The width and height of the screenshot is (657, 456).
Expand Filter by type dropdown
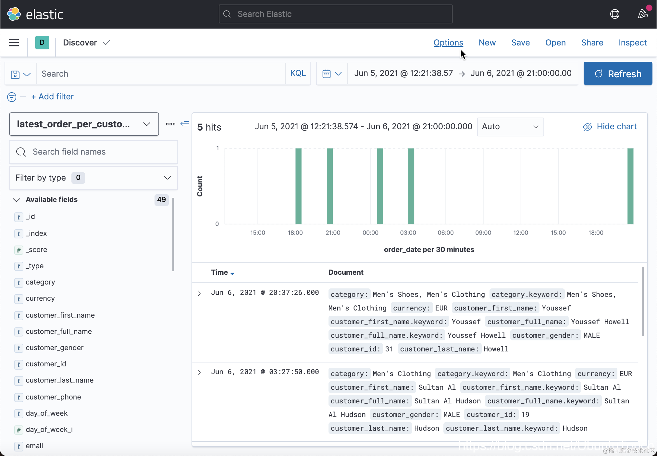point(93,178)
